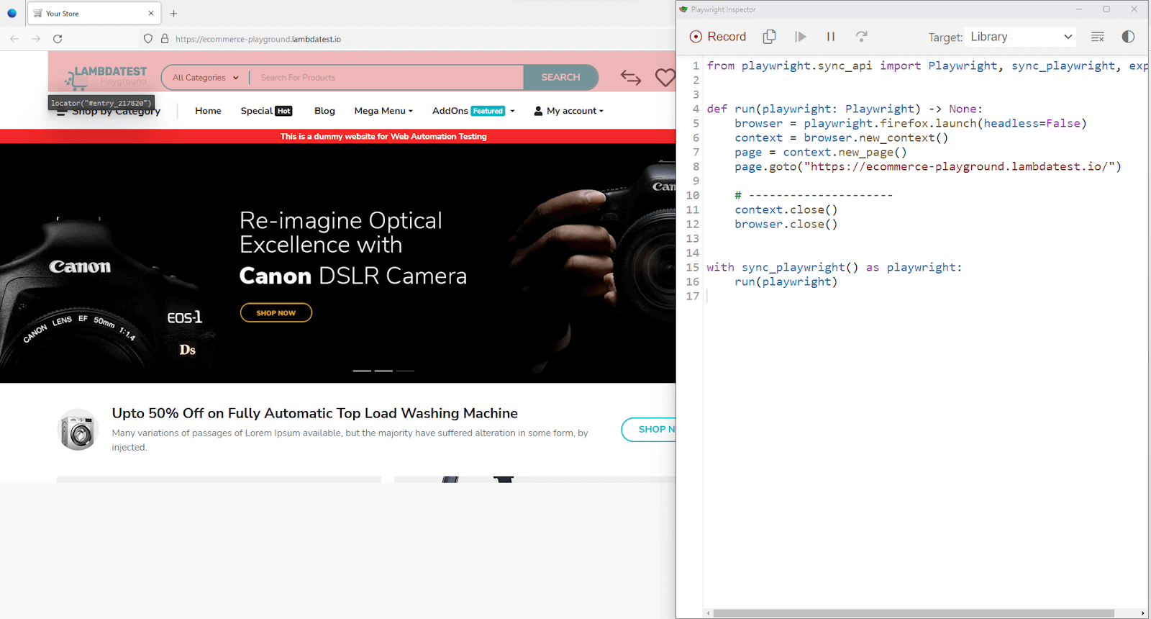
Task: Click the Copy code icon in Playwright Inspector
Action: click(769, 37)
